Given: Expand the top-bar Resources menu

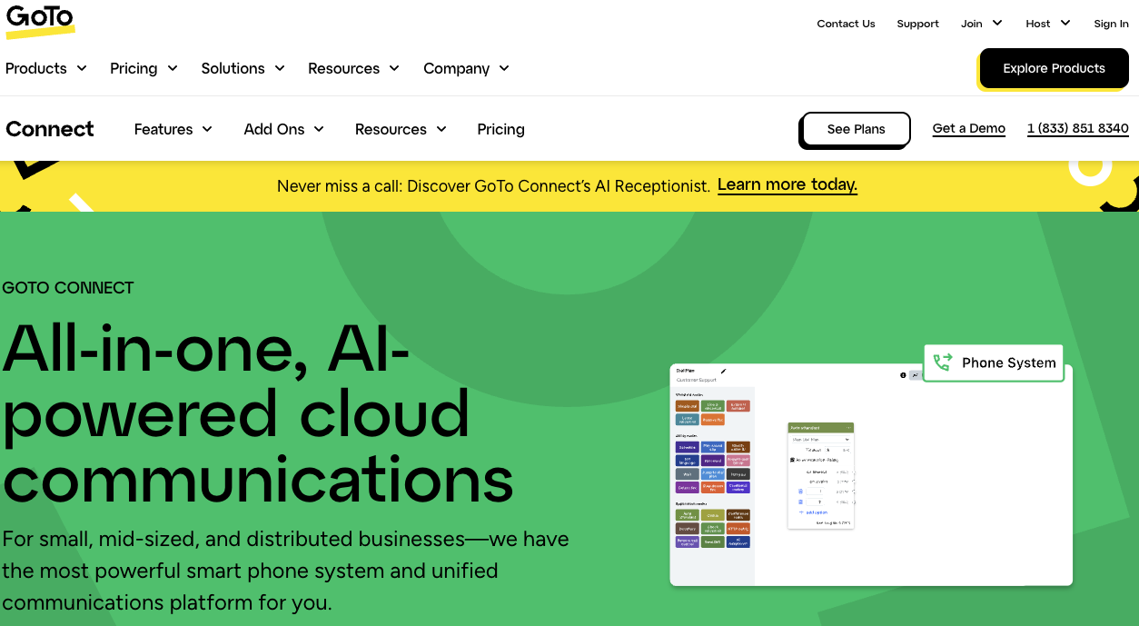Looking at the screenshot, I should (x=353, y=68).
